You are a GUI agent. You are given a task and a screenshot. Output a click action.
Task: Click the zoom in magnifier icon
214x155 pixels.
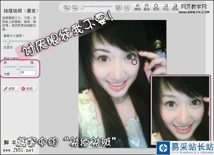[65, 7]
